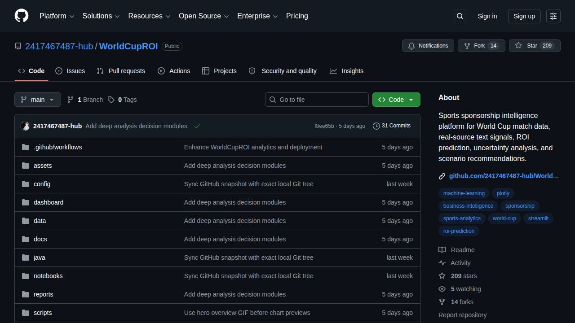The image size is (575, 323).
Task: Select the machine-learning topic tag
Action: (464, 193)
